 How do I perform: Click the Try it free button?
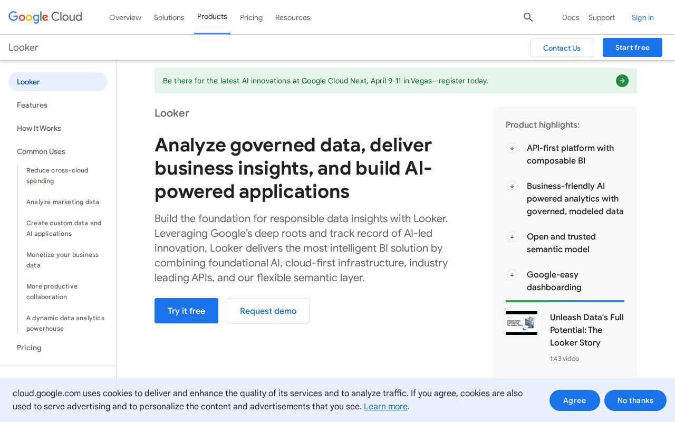tap(186, 311)
